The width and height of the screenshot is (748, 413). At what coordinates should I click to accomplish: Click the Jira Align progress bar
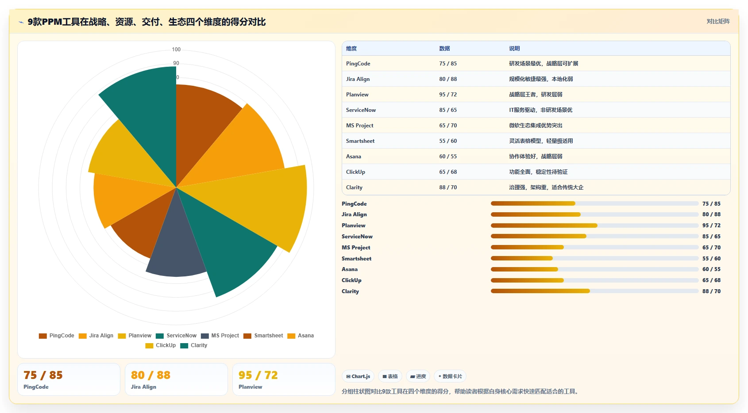(x=594, y=214)
